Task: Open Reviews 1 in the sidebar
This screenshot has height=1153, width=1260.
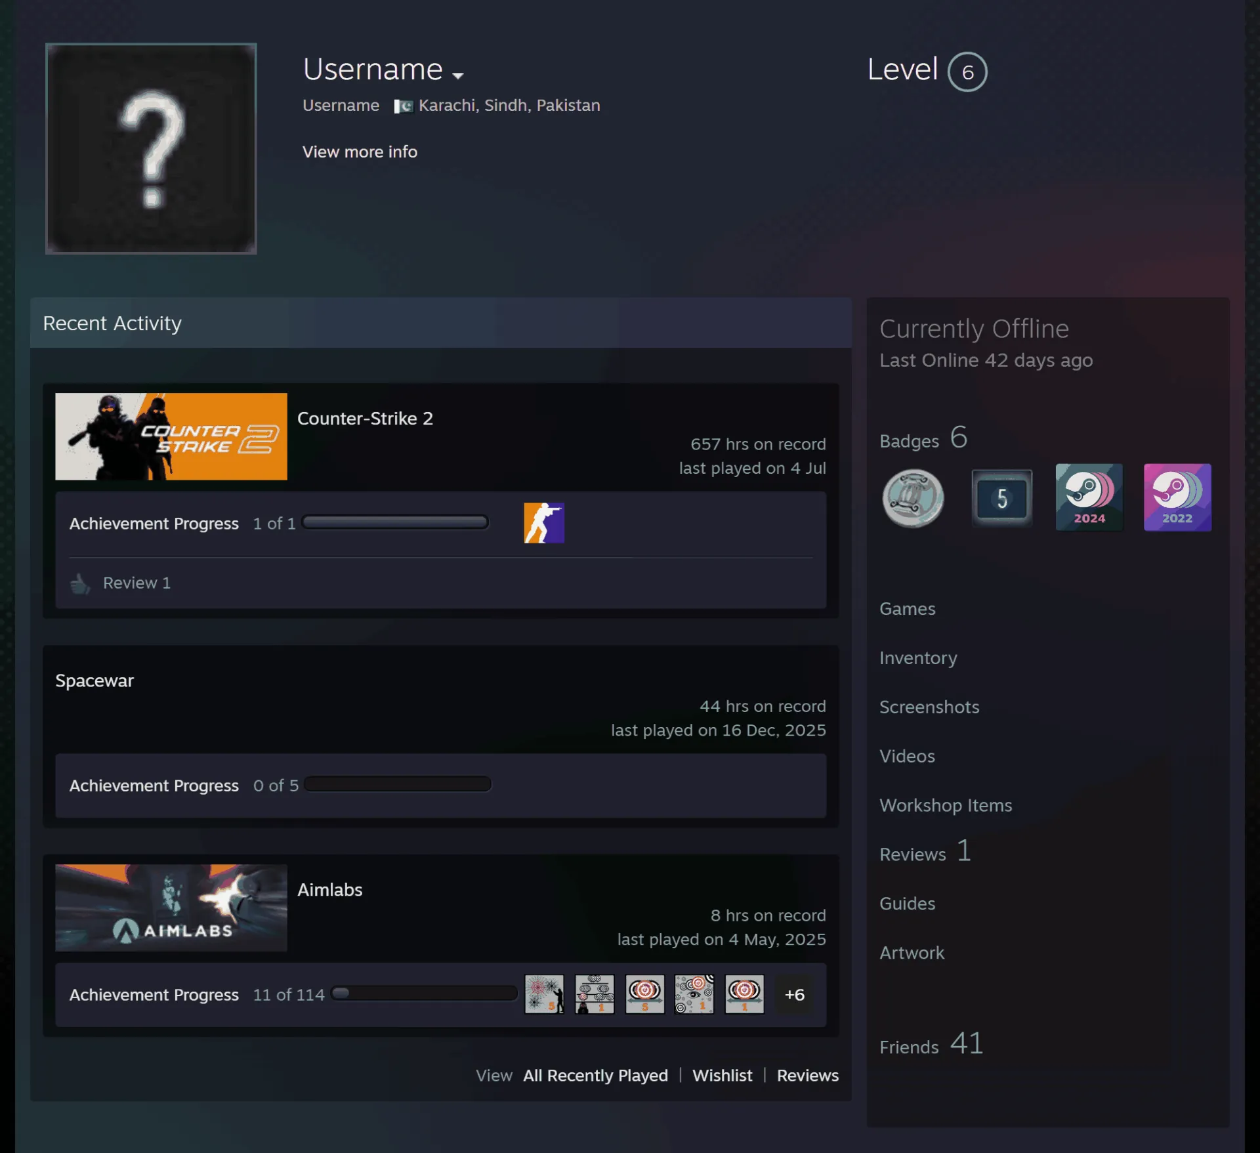Action: [x=925, y=852]
